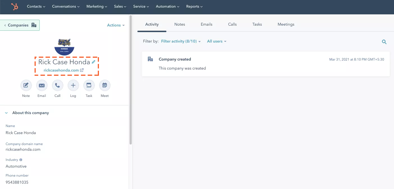Click the Rick Case Honda Name field value
394x189 pixels.
pyautogui.click(x=21, y=133)
